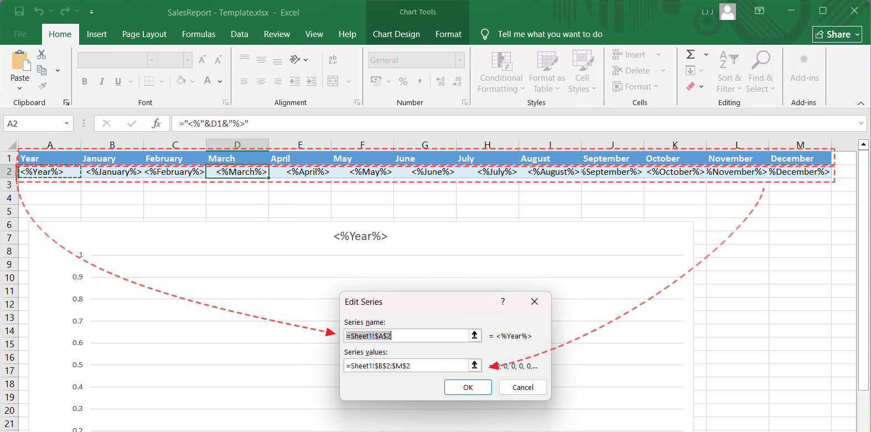This screenshot has height=432, width=871.
Task: Toggle Italic formatting
Action: [x=102, y=81]
